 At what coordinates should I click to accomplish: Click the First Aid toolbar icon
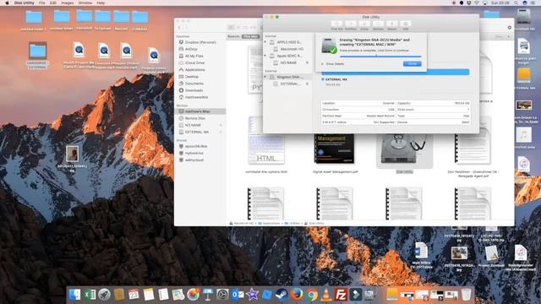[x=336, y=24]
